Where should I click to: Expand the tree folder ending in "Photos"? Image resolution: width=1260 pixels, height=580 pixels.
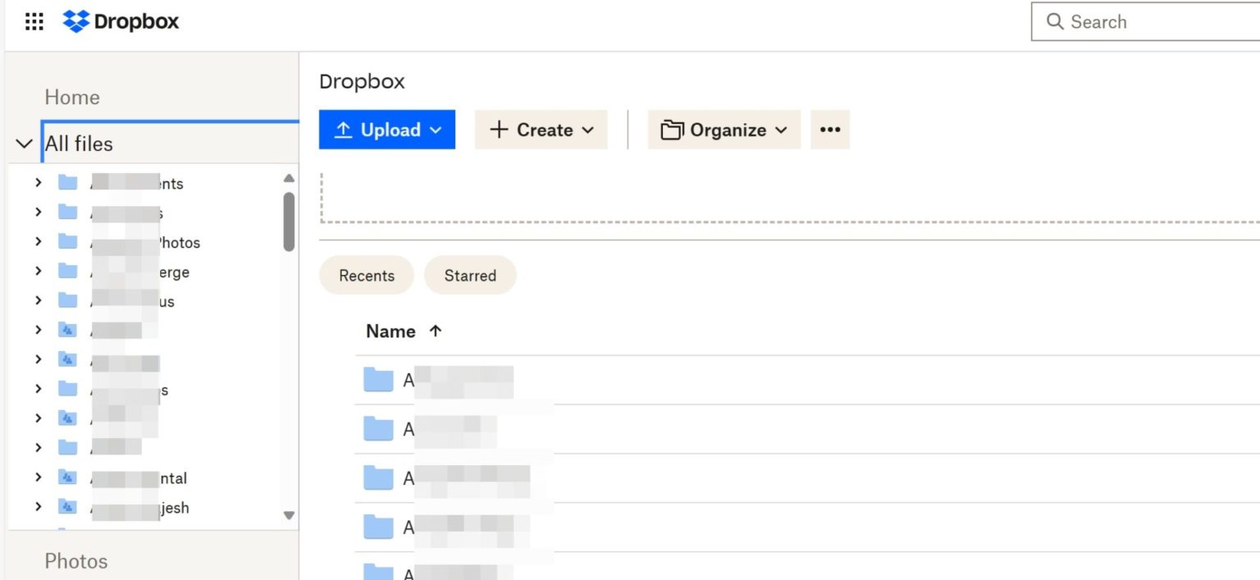click(38, 242)
